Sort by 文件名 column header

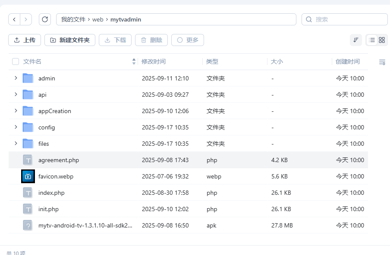pos(32,62)
